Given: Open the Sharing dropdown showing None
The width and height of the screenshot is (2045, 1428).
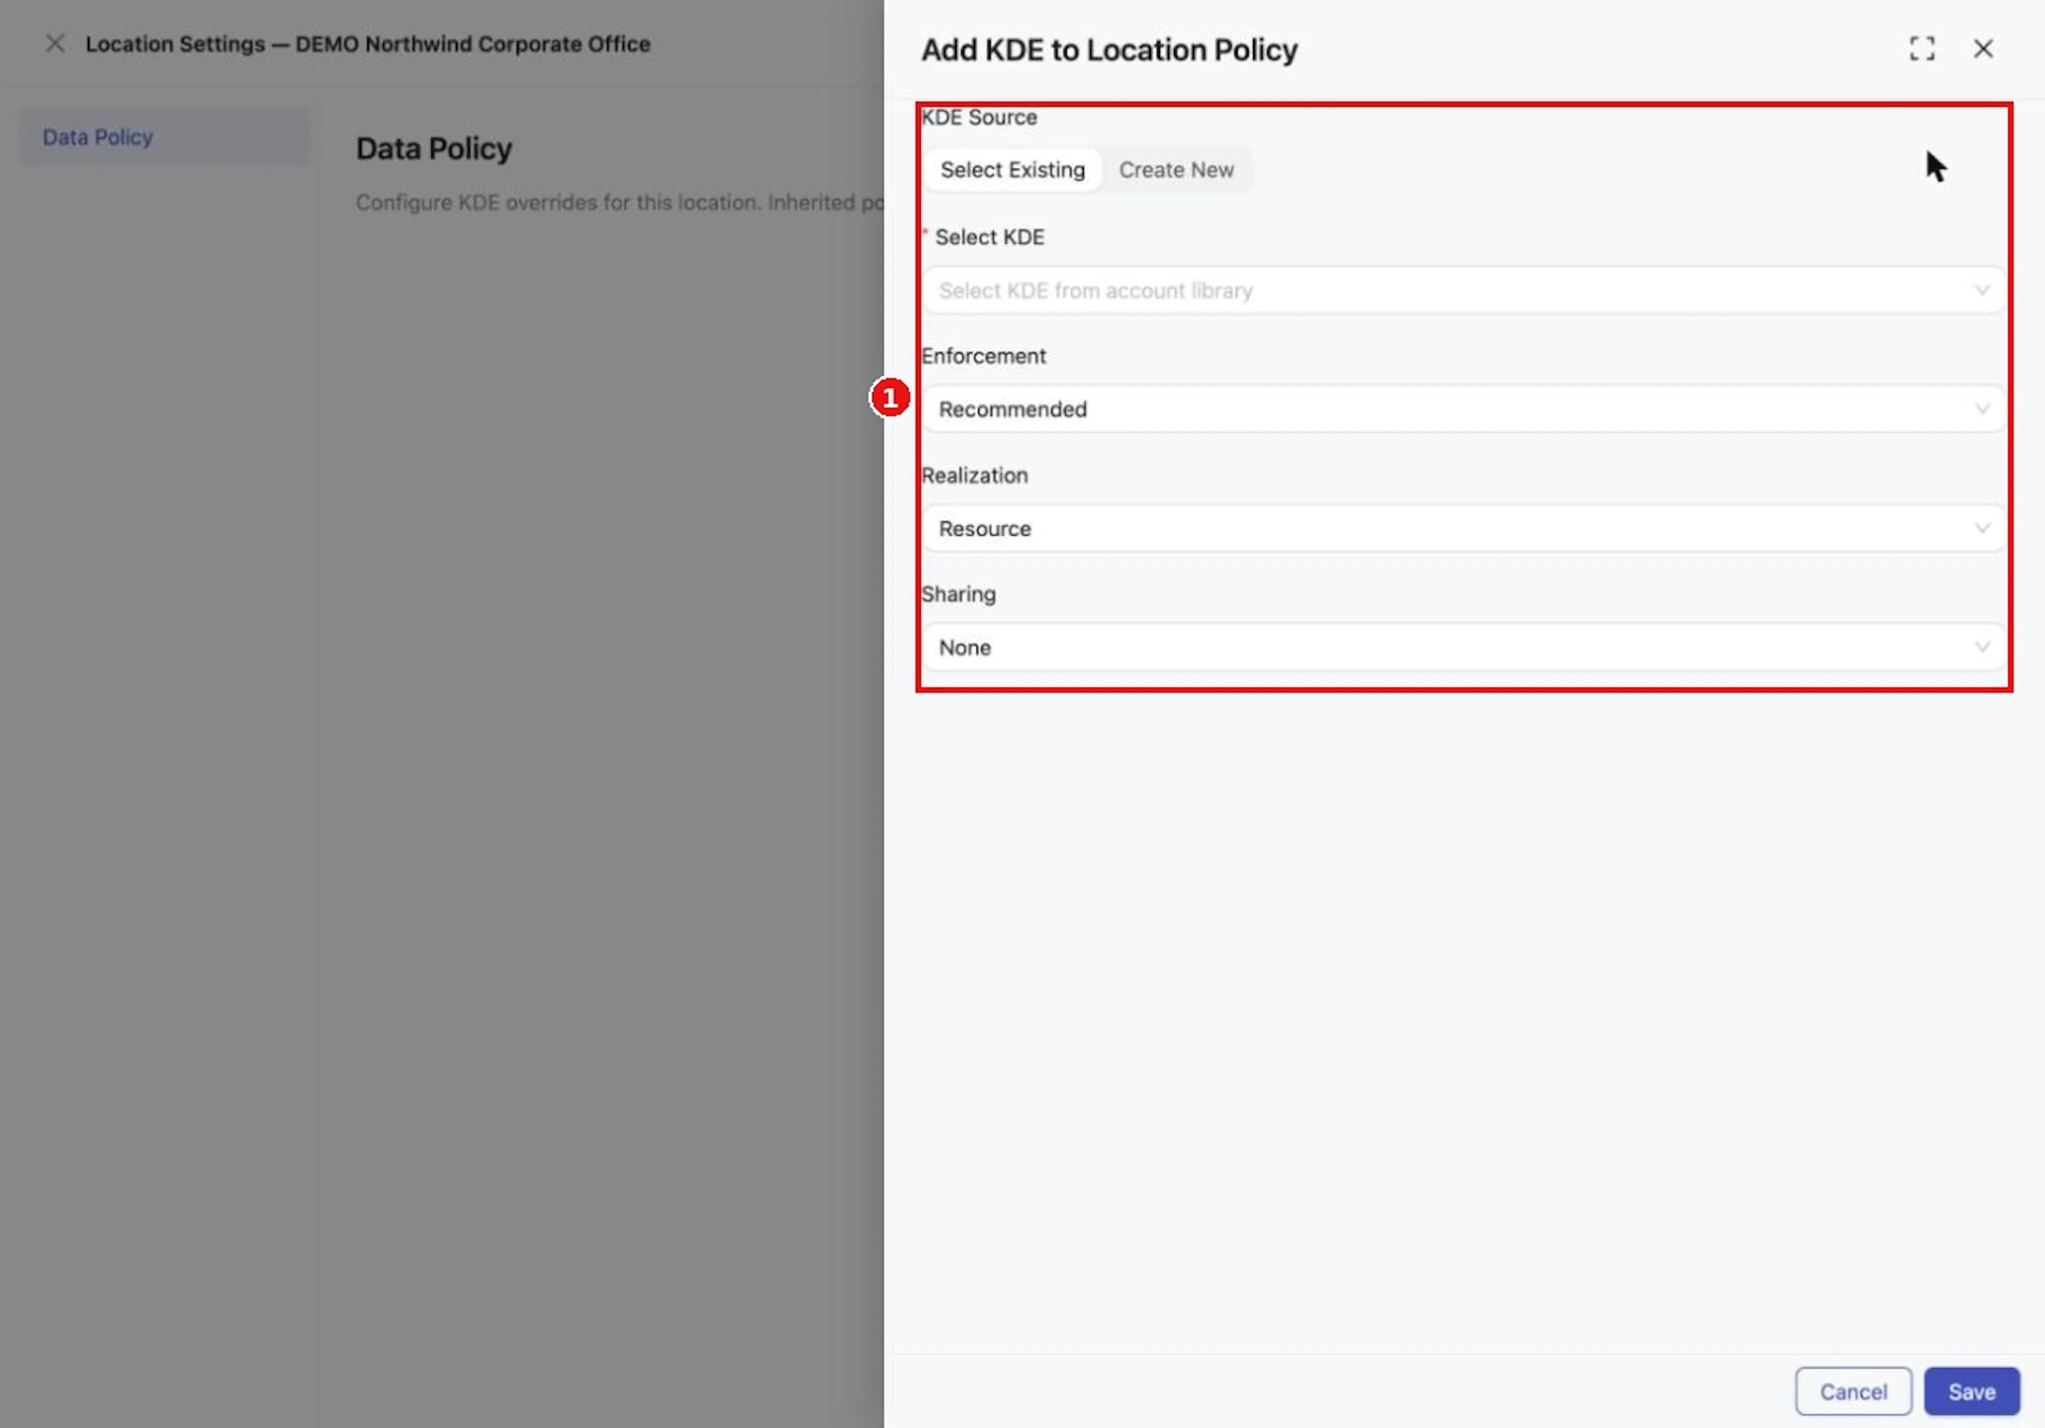Looking at the screenshot, I should (x=1463, y=647).
